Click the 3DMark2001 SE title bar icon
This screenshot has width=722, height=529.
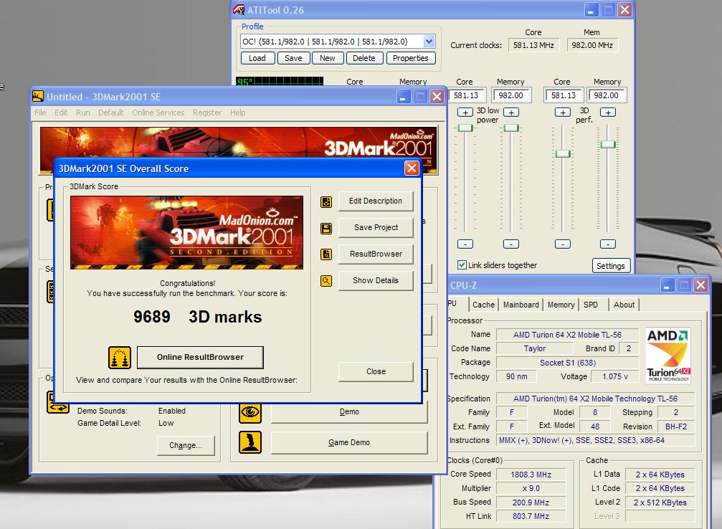[x=38, y=96]
